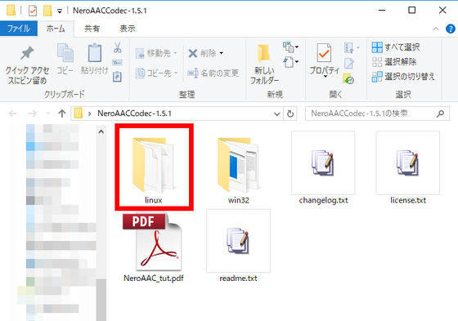This screenshot has height=321, width=458.
Task: Click title bar New folder quick-access icon
Action: (47, 11)
